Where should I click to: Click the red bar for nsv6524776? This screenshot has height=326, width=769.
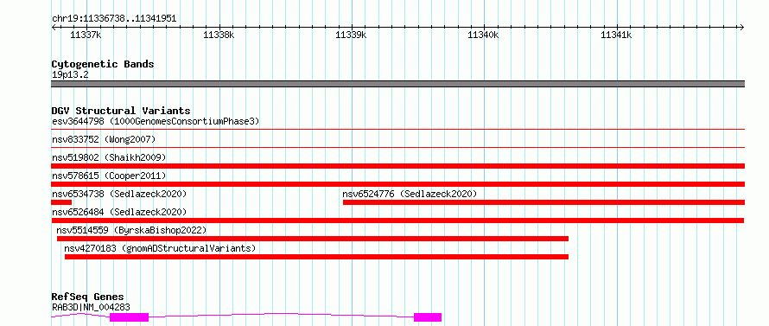point(543,202)
